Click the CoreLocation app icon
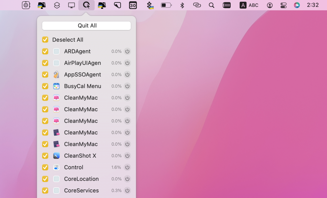Screen dimensions: 327x198 tap(56, 179)
